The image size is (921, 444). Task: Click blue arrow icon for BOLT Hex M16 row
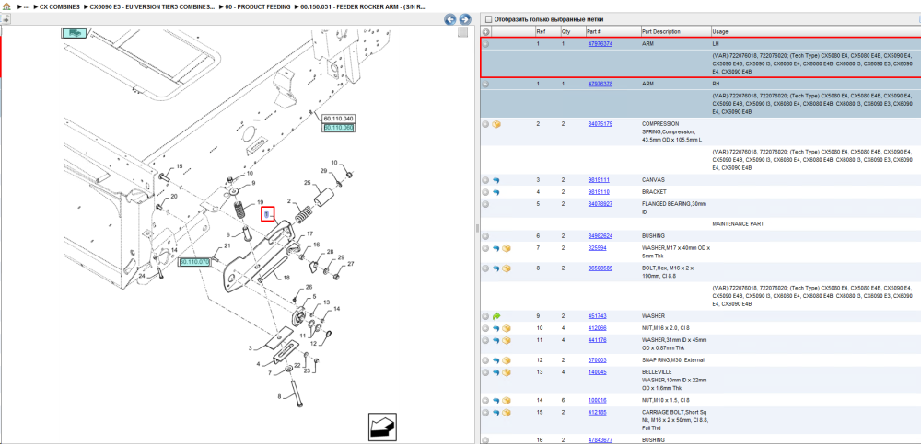496,268
